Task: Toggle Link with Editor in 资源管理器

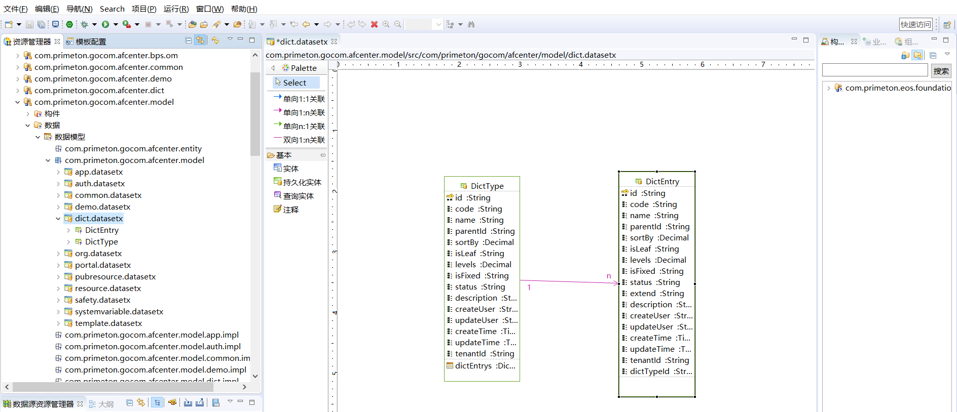Action: (x=201, y=40)
